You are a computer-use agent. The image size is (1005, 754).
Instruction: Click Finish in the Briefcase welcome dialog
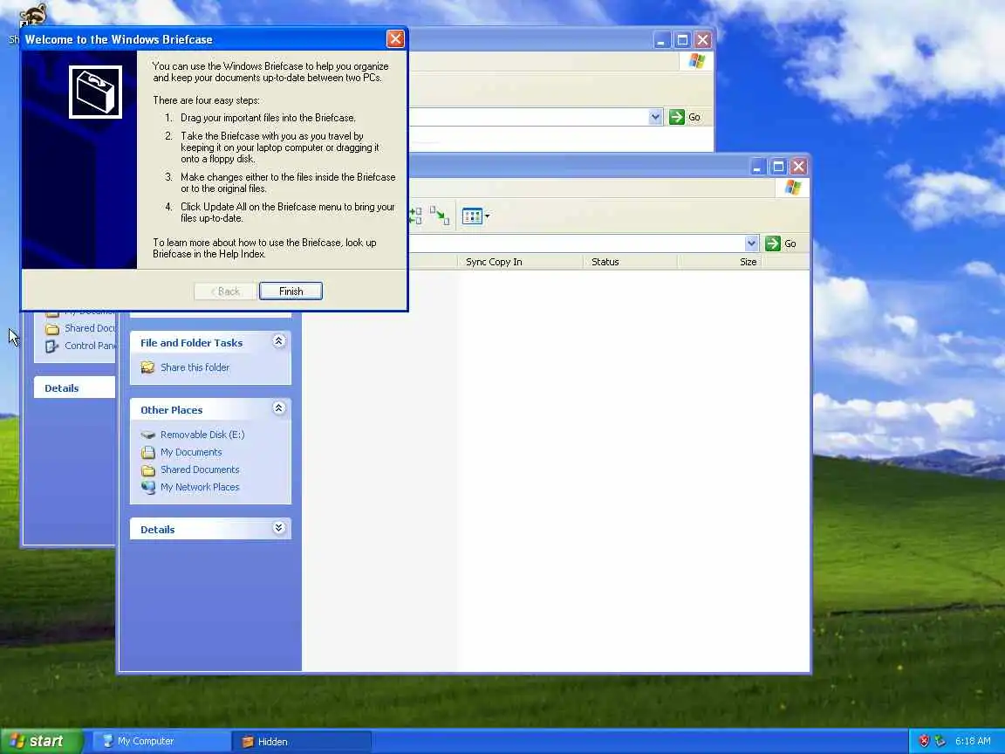click(x=291, y=291)
